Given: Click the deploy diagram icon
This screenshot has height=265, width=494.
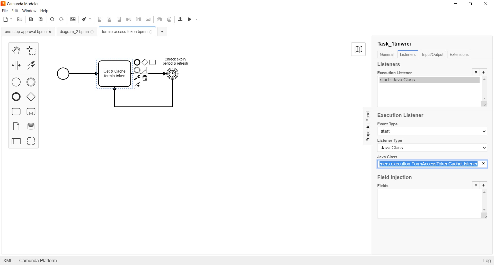Looking at the screenshot, I should 180,19.
